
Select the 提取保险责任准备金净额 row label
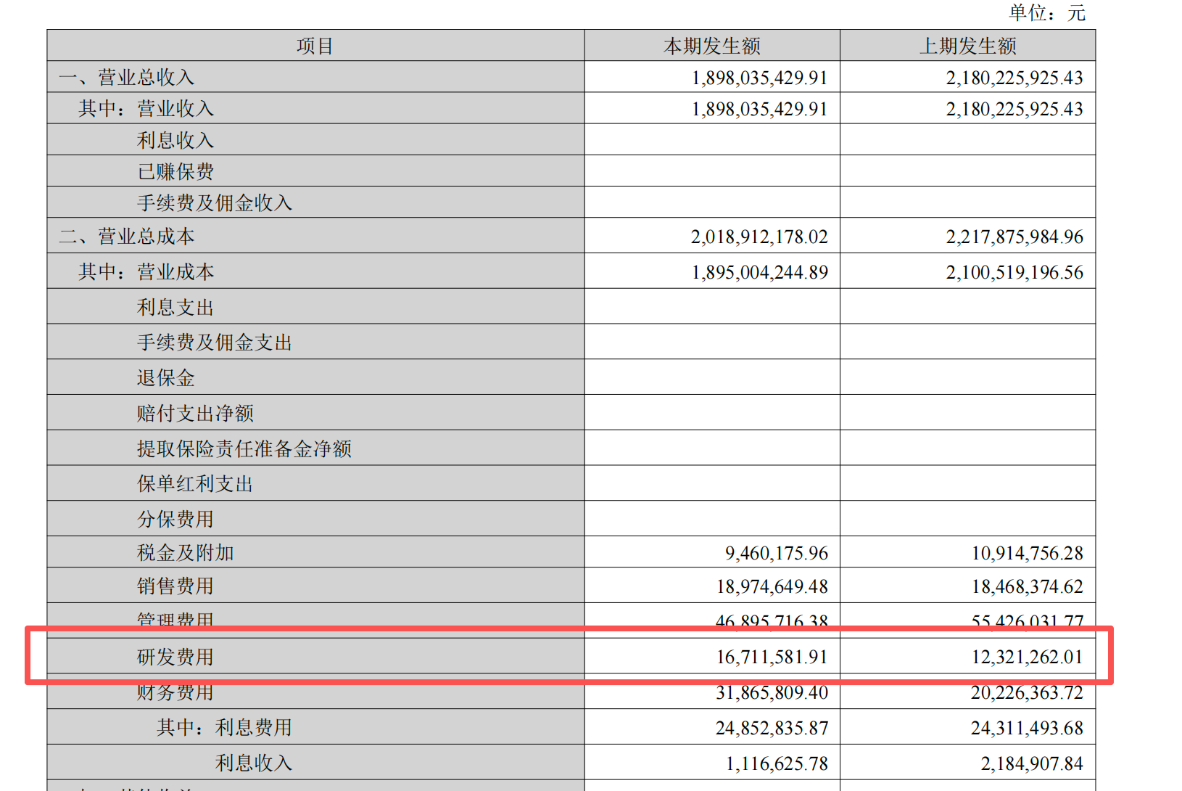pyautogui.click(x=244, y=448)
